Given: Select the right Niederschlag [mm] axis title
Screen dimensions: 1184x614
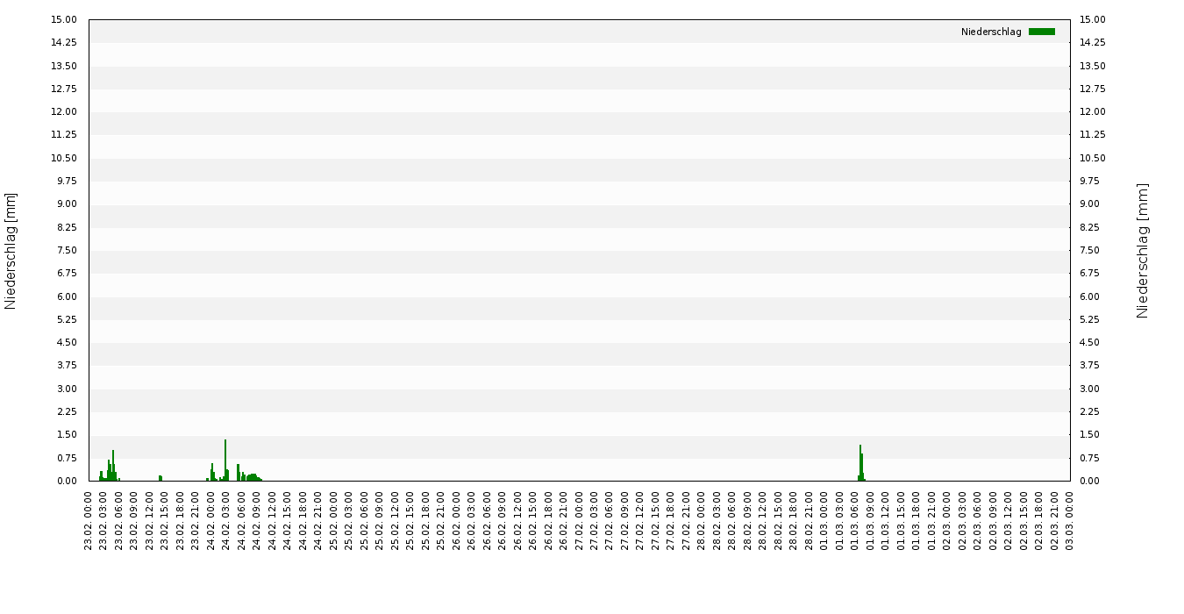Looking at the screenshot, I should tap(1142, 251).
